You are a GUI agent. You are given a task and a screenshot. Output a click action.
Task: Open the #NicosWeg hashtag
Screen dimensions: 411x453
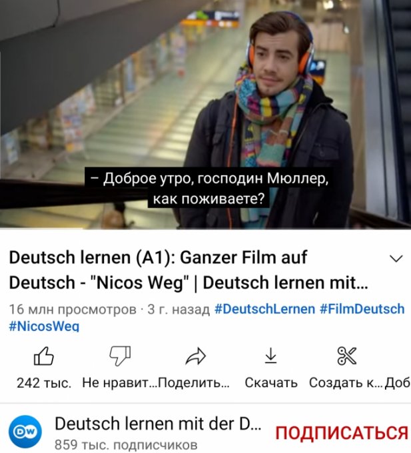click(x=44, y=326)
